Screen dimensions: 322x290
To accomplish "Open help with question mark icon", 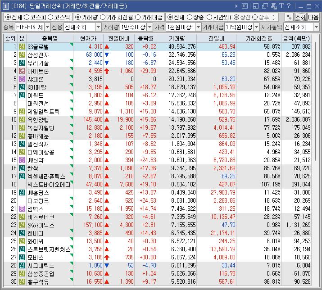I will [289, 6].
